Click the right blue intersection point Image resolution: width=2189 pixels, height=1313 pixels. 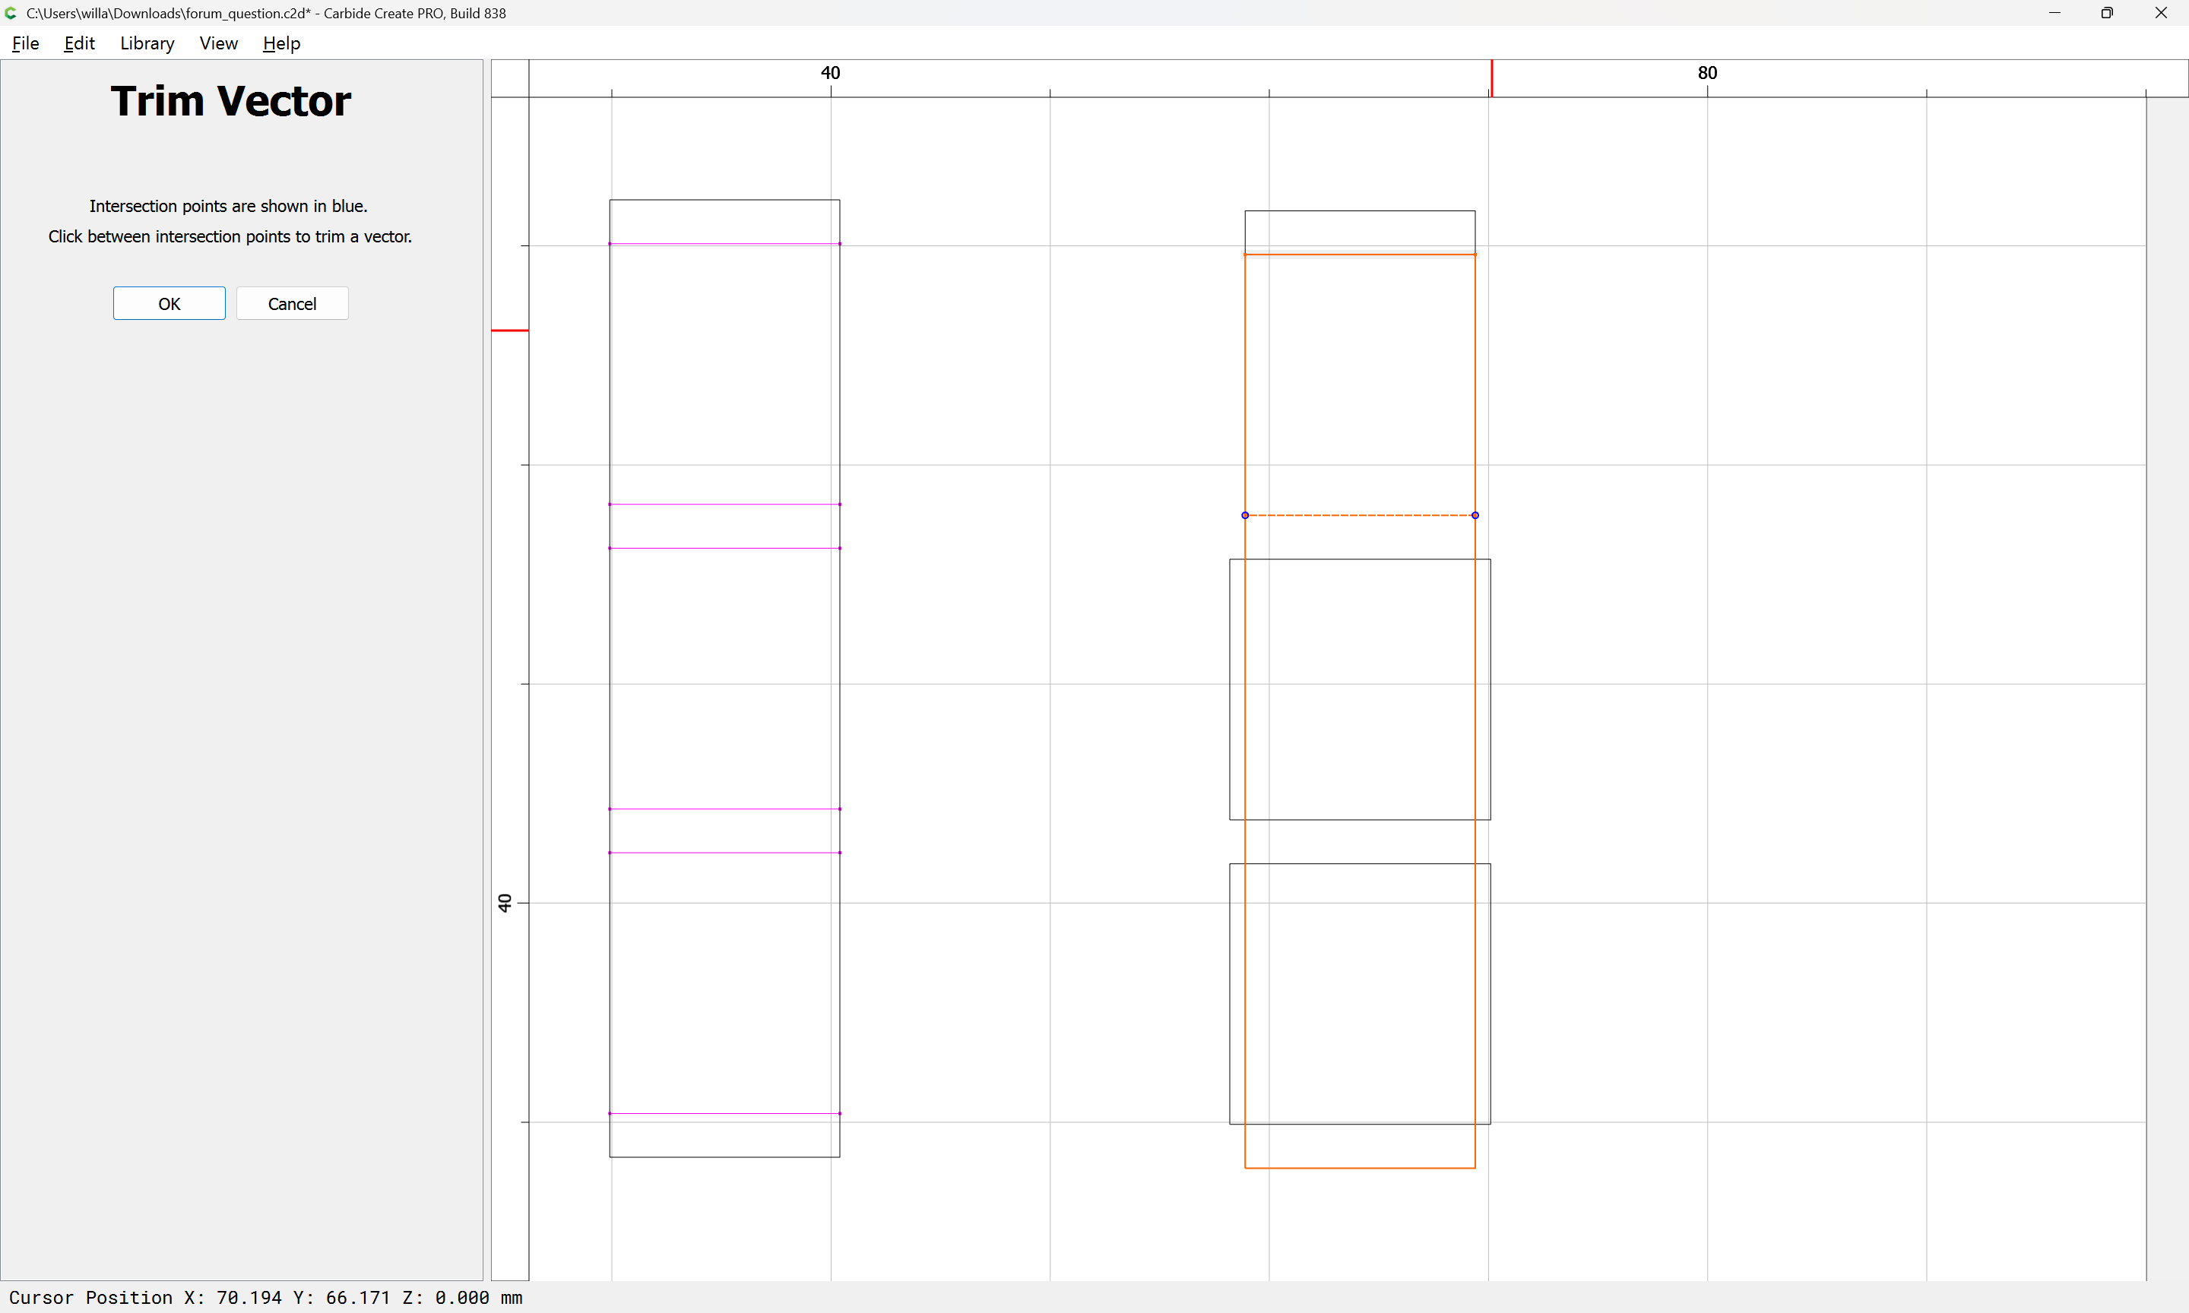pos(1475,515)
